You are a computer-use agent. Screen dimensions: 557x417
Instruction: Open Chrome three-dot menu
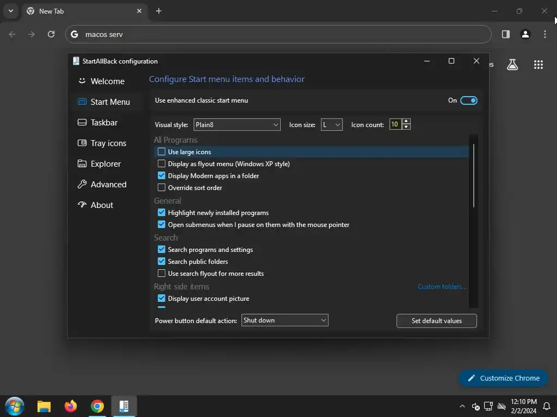[545, 34]
